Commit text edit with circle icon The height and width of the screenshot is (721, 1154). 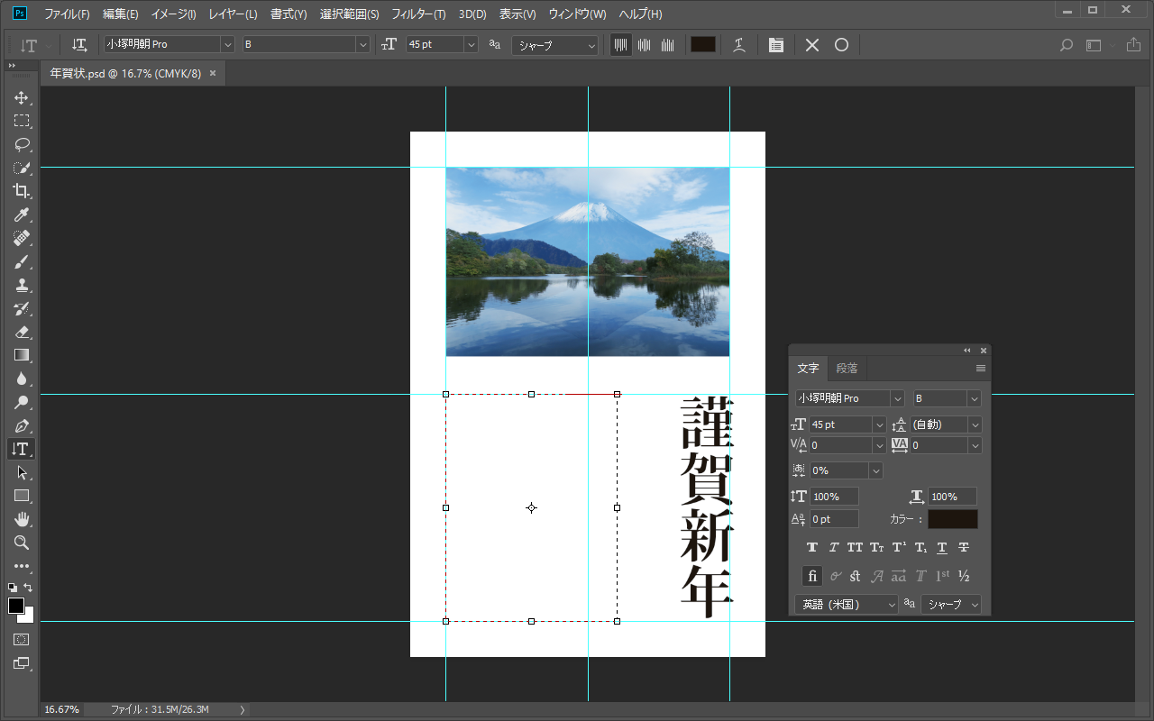841,45
